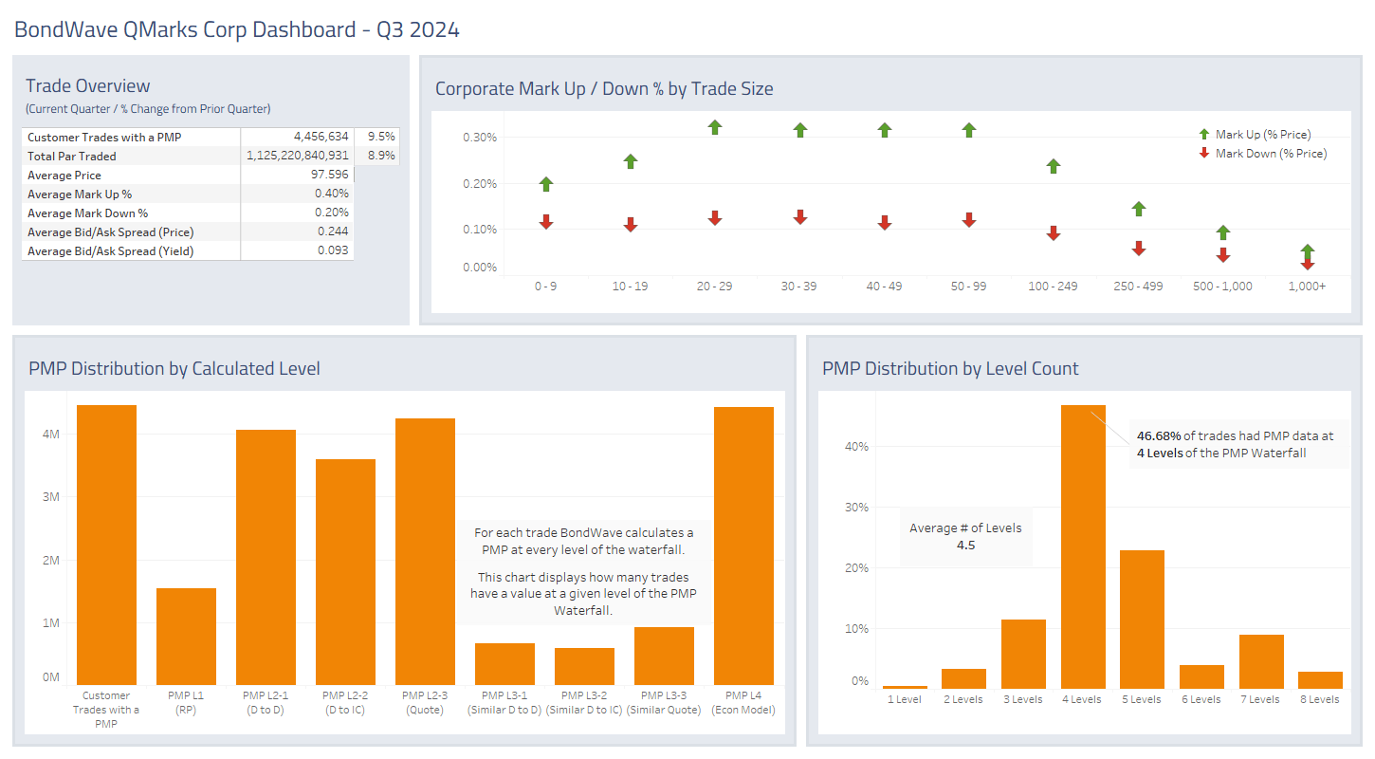The image size is (1375, 759).
Task: Select the red Mark Down arrow for 10 - 19
Action: (x=631, y=224)
